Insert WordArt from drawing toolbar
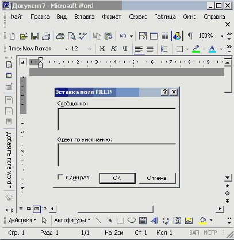Screen dimensions: 234x240 (x=154, y=221)
